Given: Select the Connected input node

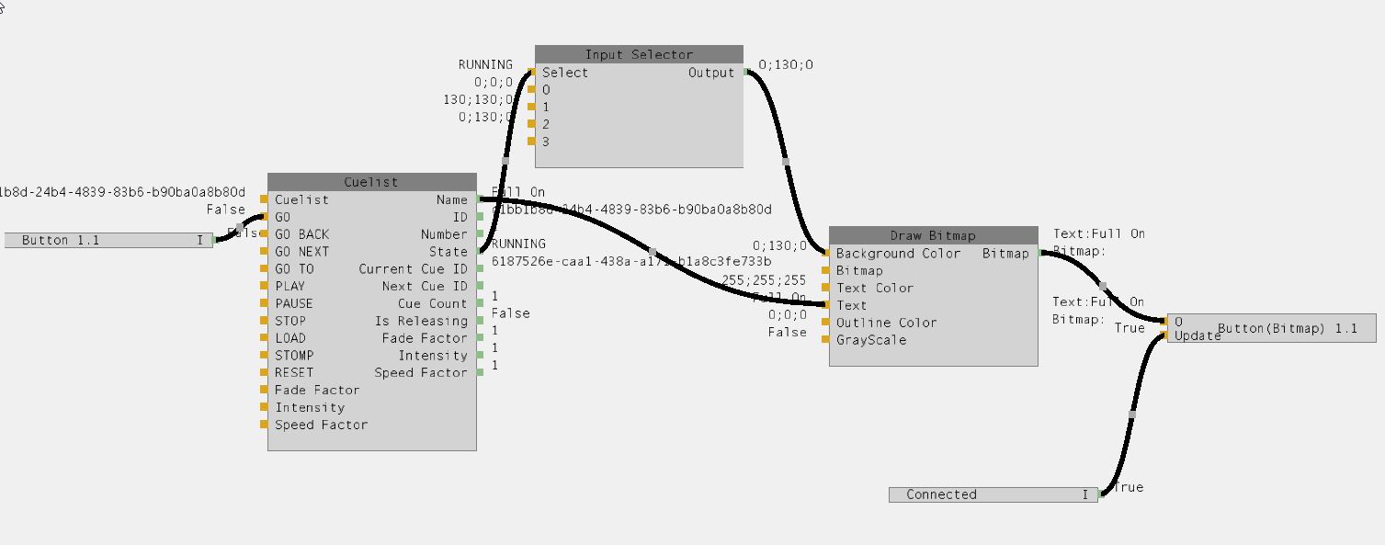Looking at the screenshot, I should coord(993,494).
